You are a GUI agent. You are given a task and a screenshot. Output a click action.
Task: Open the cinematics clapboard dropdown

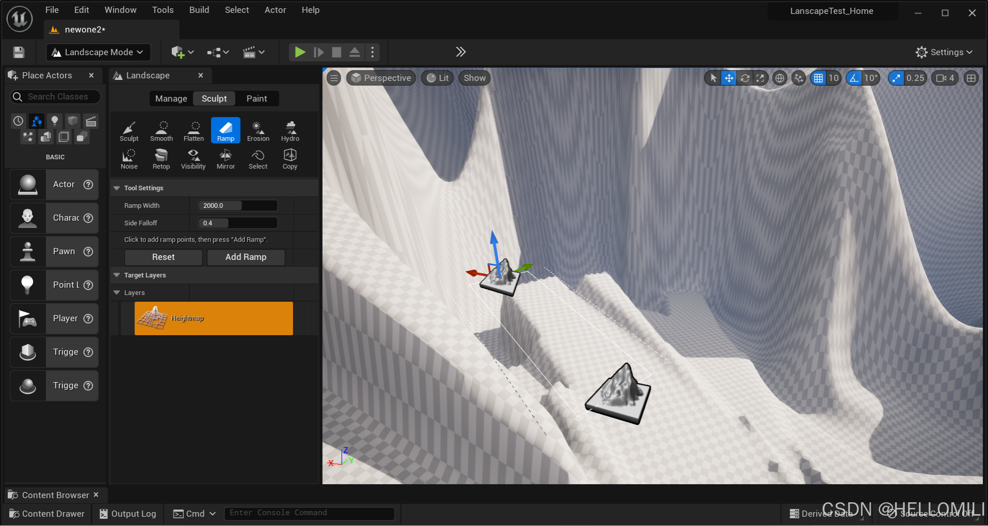(253, 52)
